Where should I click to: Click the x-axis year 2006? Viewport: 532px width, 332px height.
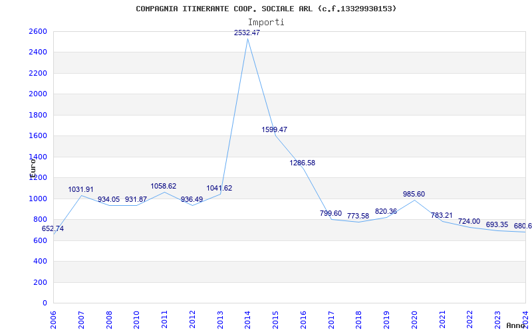(x=54, y=320)
